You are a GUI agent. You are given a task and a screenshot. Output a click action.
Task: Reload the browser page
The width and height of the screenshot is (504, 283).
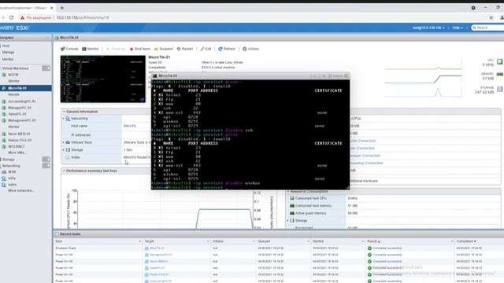click(11, 17)
